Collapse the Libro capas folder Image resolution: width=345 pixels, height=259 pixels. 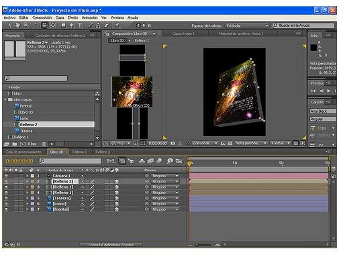point(5,100)
